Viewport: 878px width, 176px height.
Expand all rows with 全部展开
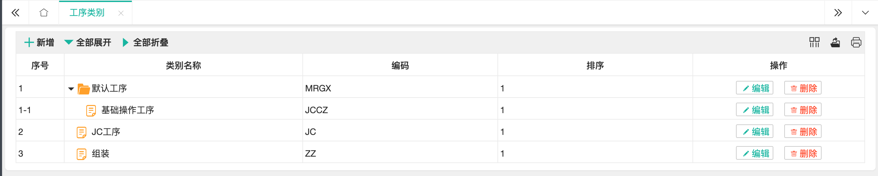click(88, 42)
